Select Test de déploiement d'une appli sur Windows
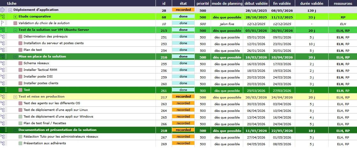 58,117
